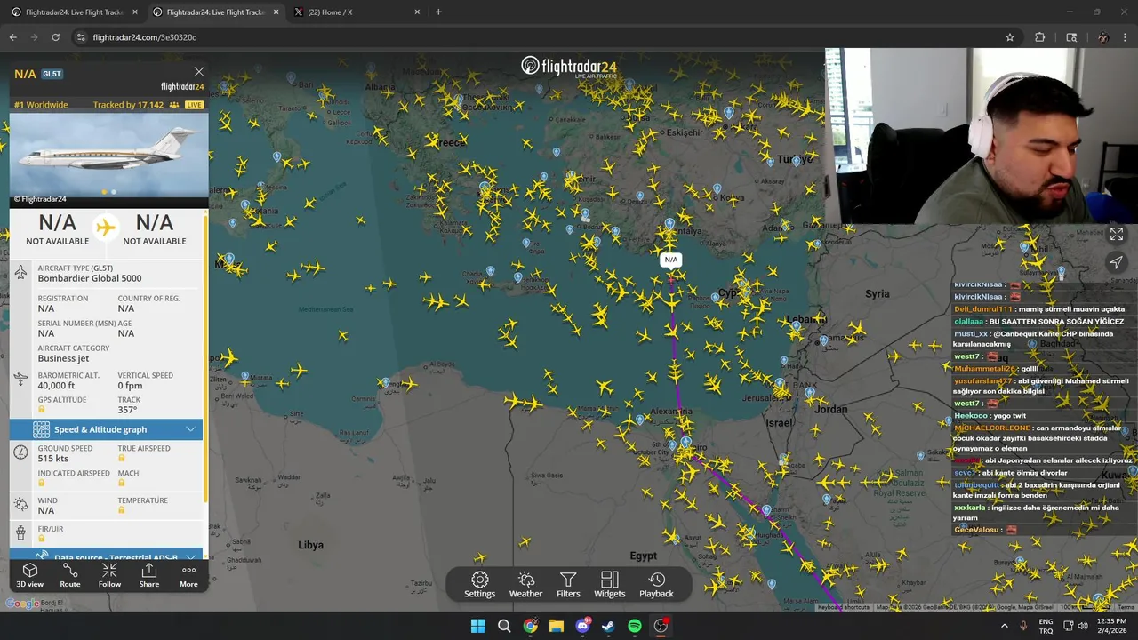Open the browser profile avatar
Screen dimensions: 1138x640
(1102, 37)
